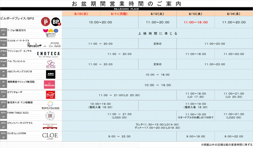Click エノテカ's 8/14 "11:00～20:00" cell

[x=234, y=54]
